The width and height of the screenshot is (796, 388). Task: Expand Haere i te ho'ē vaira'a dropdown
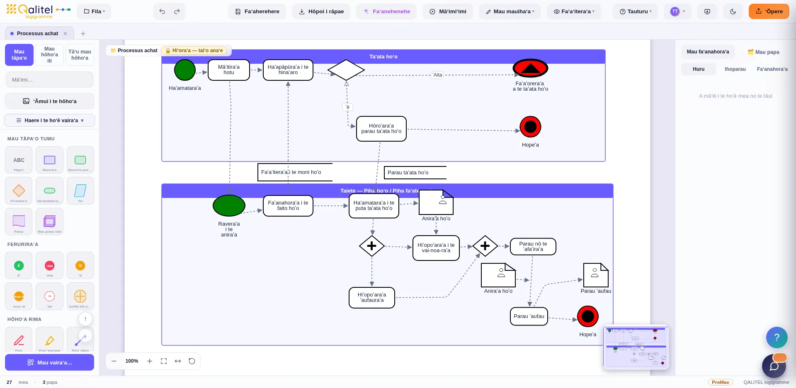50,120
